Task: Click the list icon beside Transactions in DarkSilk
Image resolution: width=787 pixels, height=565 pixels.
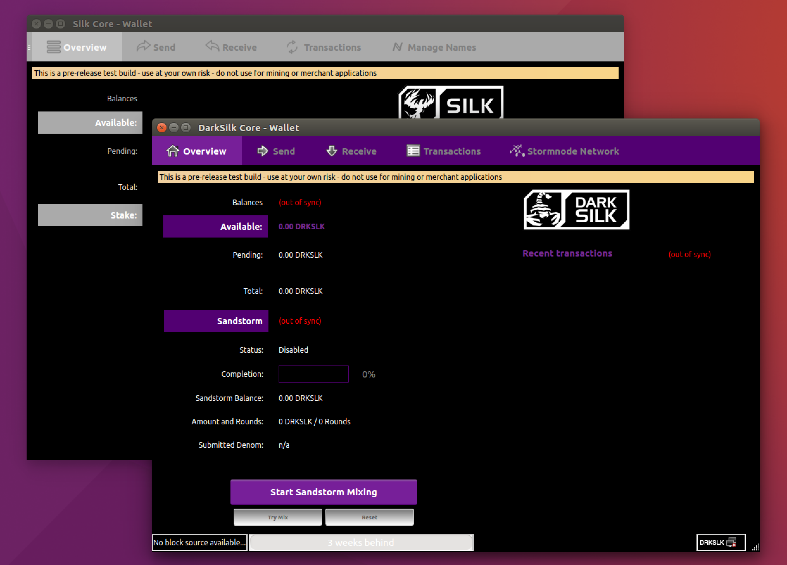Action: (x=413, y=151)
